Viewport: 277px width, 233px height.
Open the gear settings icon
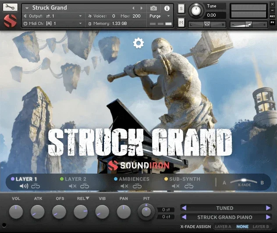coord(138,43)
